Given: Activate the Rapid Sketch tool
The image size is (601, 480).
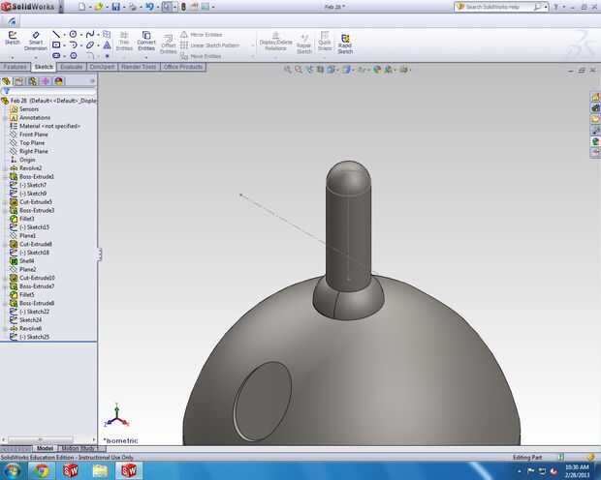Looking at the screenshot, I should (x=345, y=41).
